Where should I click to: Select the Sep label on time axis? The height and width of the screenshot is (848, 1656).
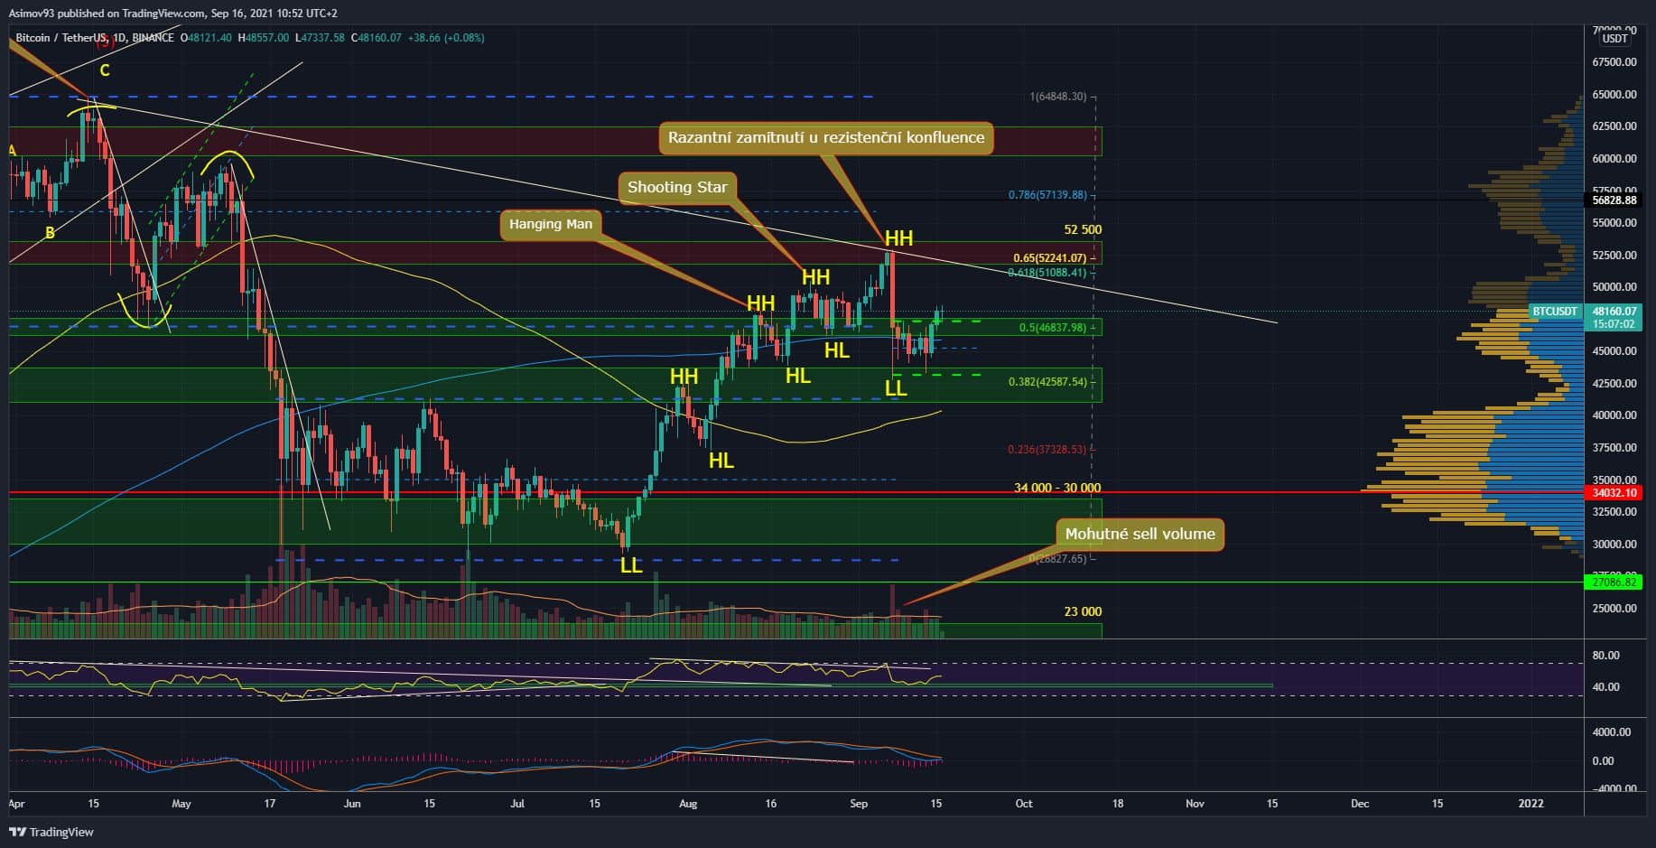[859, 803]
